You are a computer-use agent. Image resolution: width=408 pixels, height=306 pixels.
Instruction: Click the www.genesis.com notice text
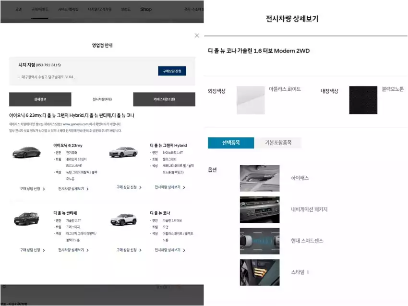coord(65,124)
